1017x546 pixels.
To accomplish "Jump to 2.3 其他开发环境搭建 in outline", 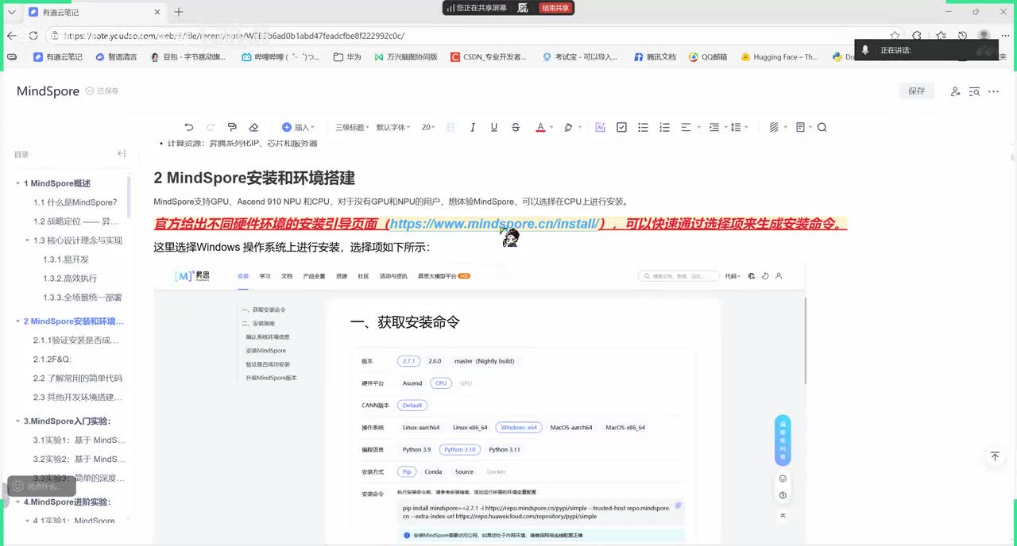I will 78,398.
